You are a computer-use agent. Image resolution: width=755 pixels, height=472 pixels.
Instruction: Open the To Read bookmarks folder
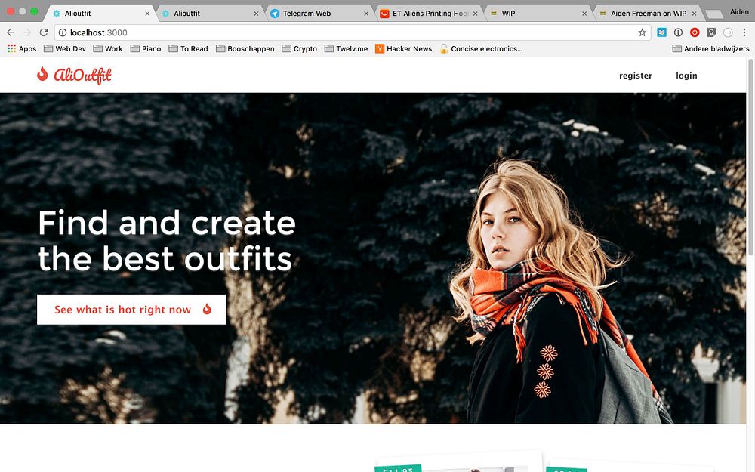tap(188, 48)
